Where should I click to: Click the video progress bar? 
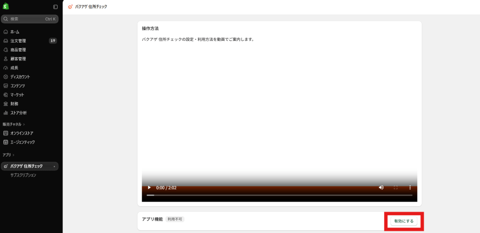coord(280,195)
